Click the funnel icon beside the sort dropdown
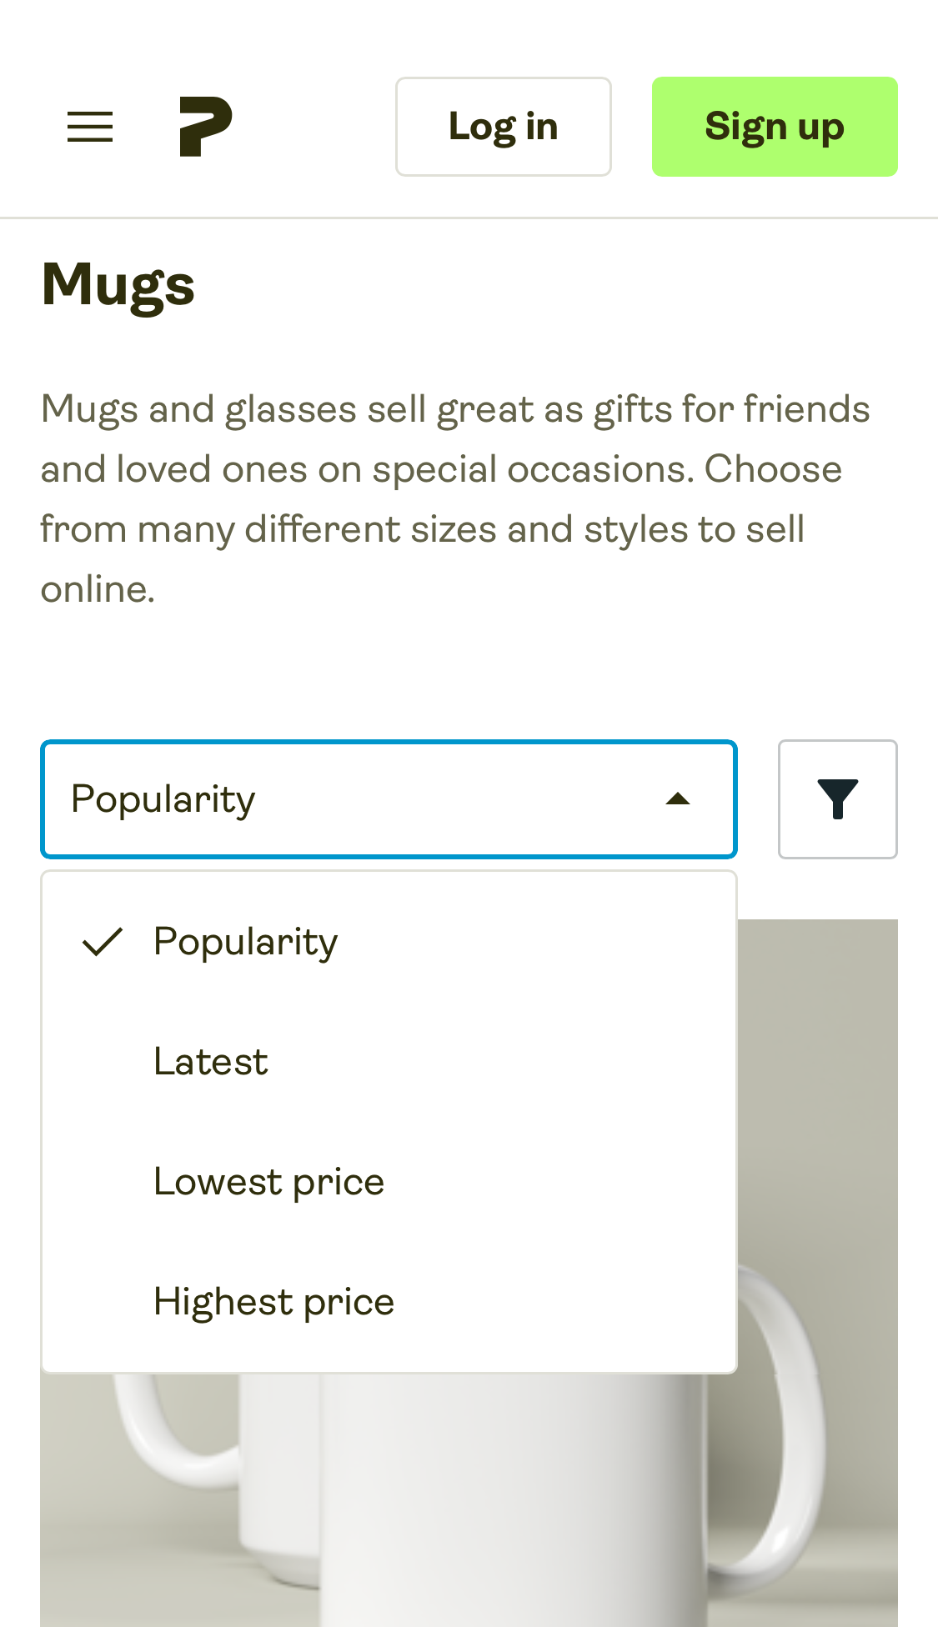Image resolution: width=938 pixels, height=1627 pixels. point(838,798)
